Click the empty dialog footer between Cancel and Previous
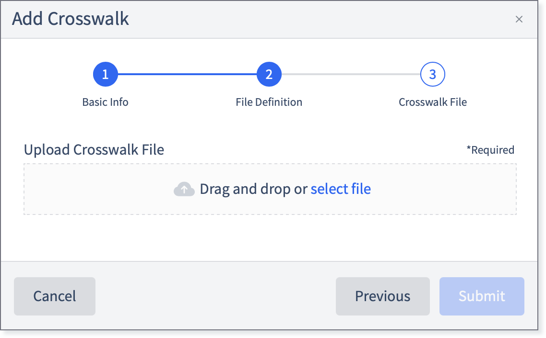Viewport: 546px width, 338px height. [215, 296]
